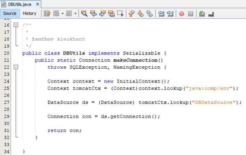Viewport: 246px width, 155px height.
Task: Click line number 31 in the gutter
Action: click(x=7, y=130)
